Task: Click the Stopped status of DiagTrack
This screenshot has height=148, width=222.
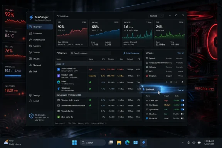Action: 169,76
